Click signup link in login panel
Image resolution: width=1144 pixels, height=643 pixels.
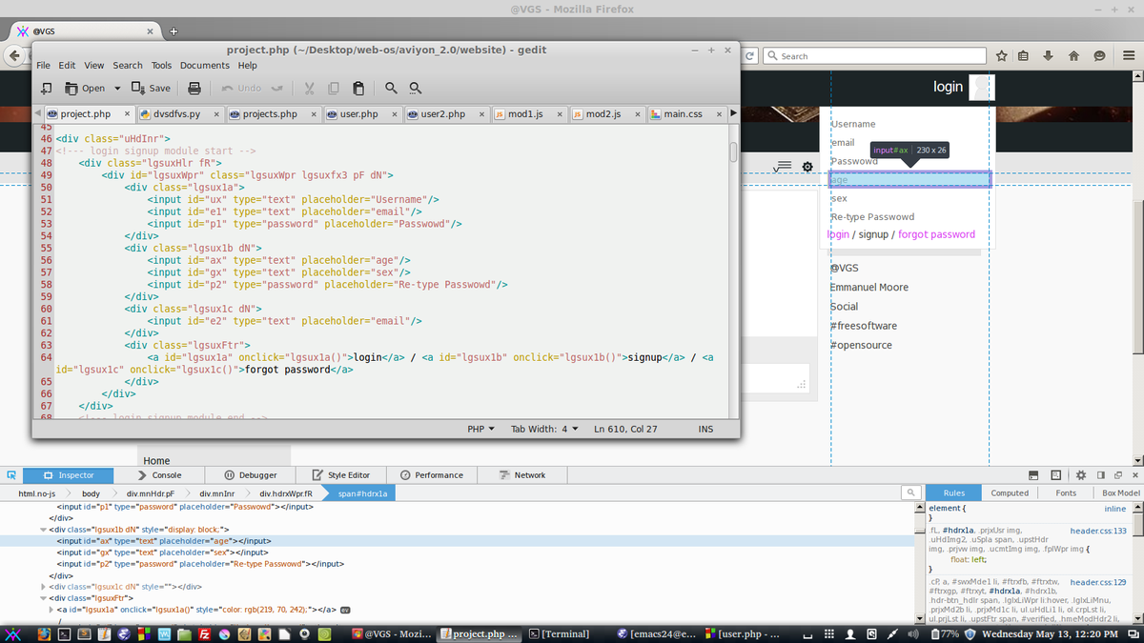point(872,234)
